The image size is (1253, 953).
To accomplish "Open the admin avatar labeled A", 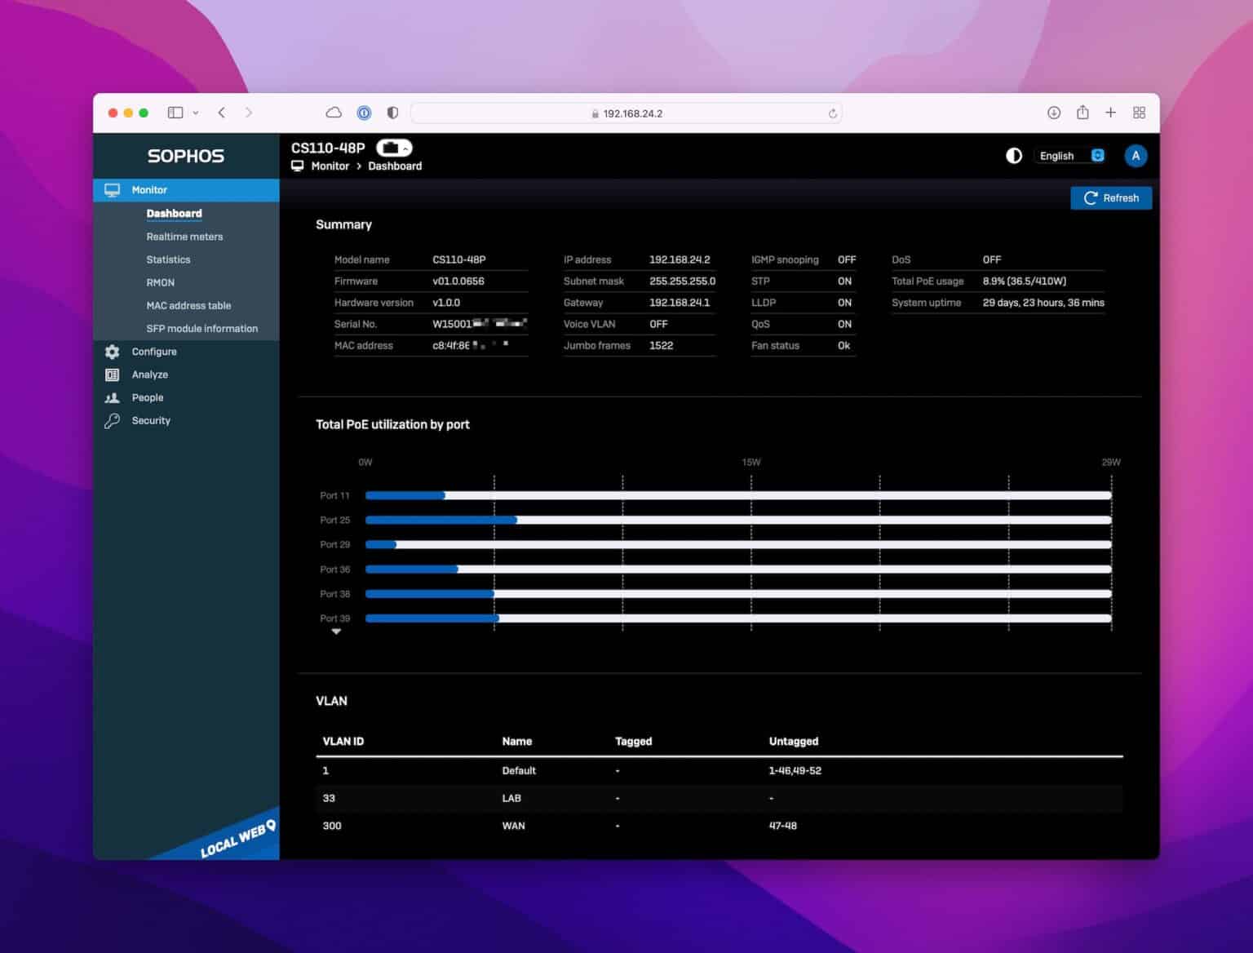I will pyautogui.click(x=1136, y=156).
